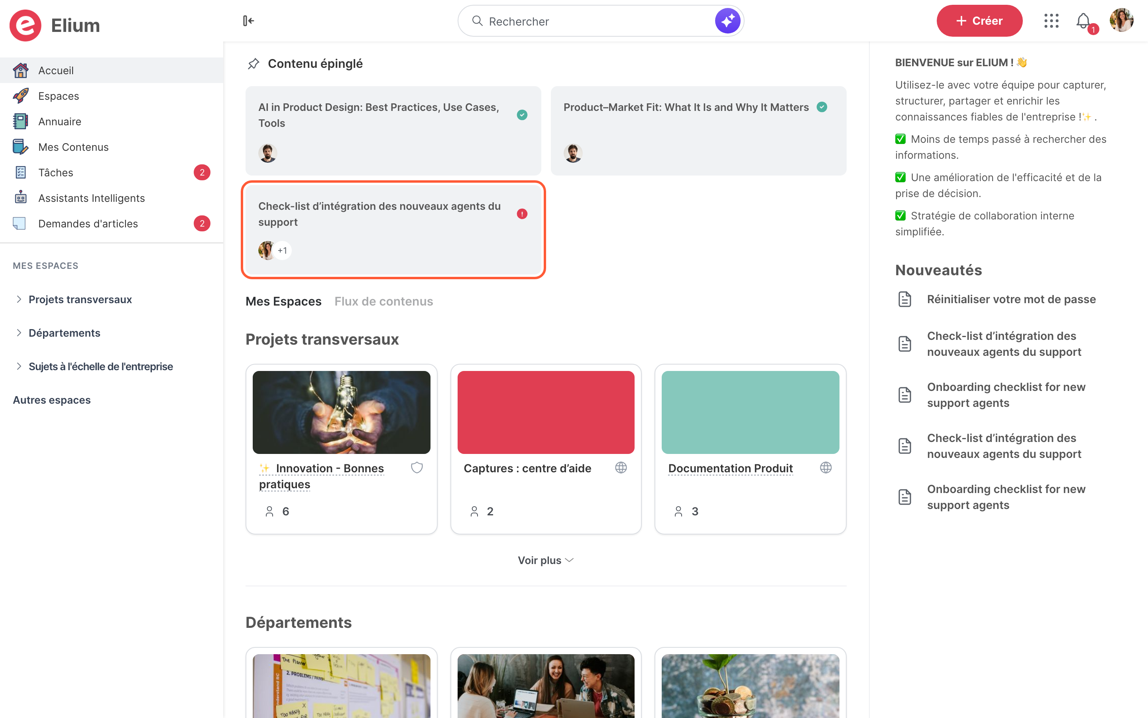Screen dimensions: 1148x718
Task: Click the Créer button
Action: 979,21
